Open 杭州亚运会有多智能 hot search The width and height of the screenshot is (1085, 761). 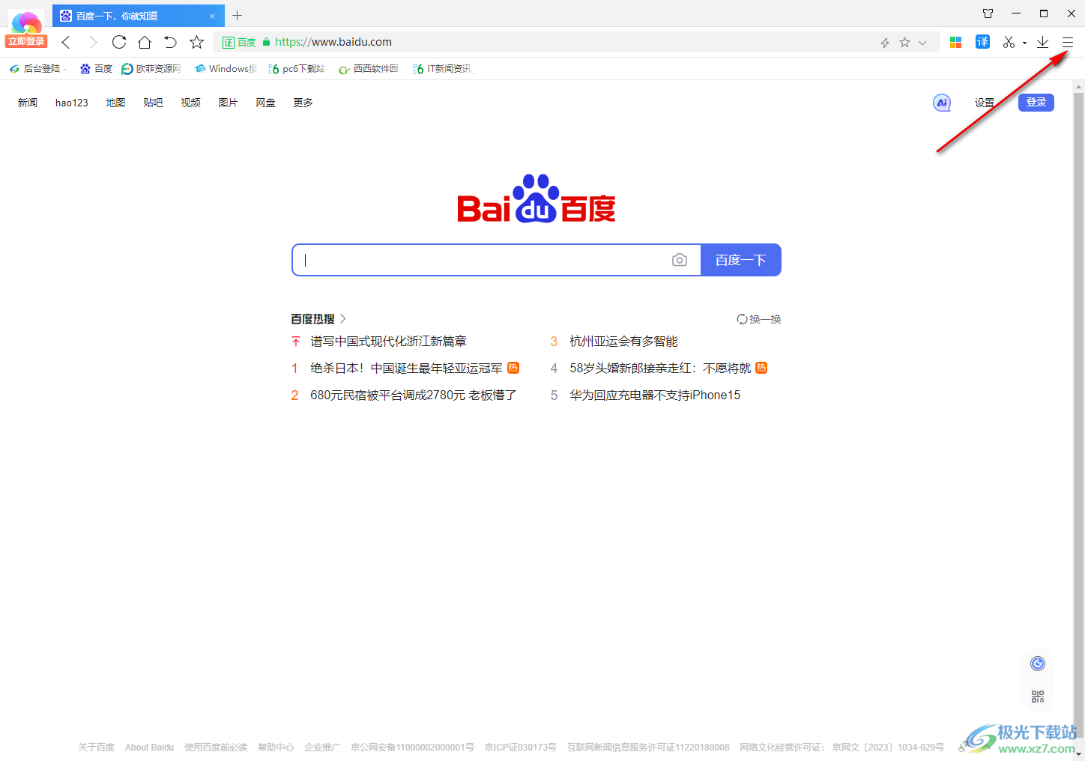pyautogui.click(x=623, y=342)
